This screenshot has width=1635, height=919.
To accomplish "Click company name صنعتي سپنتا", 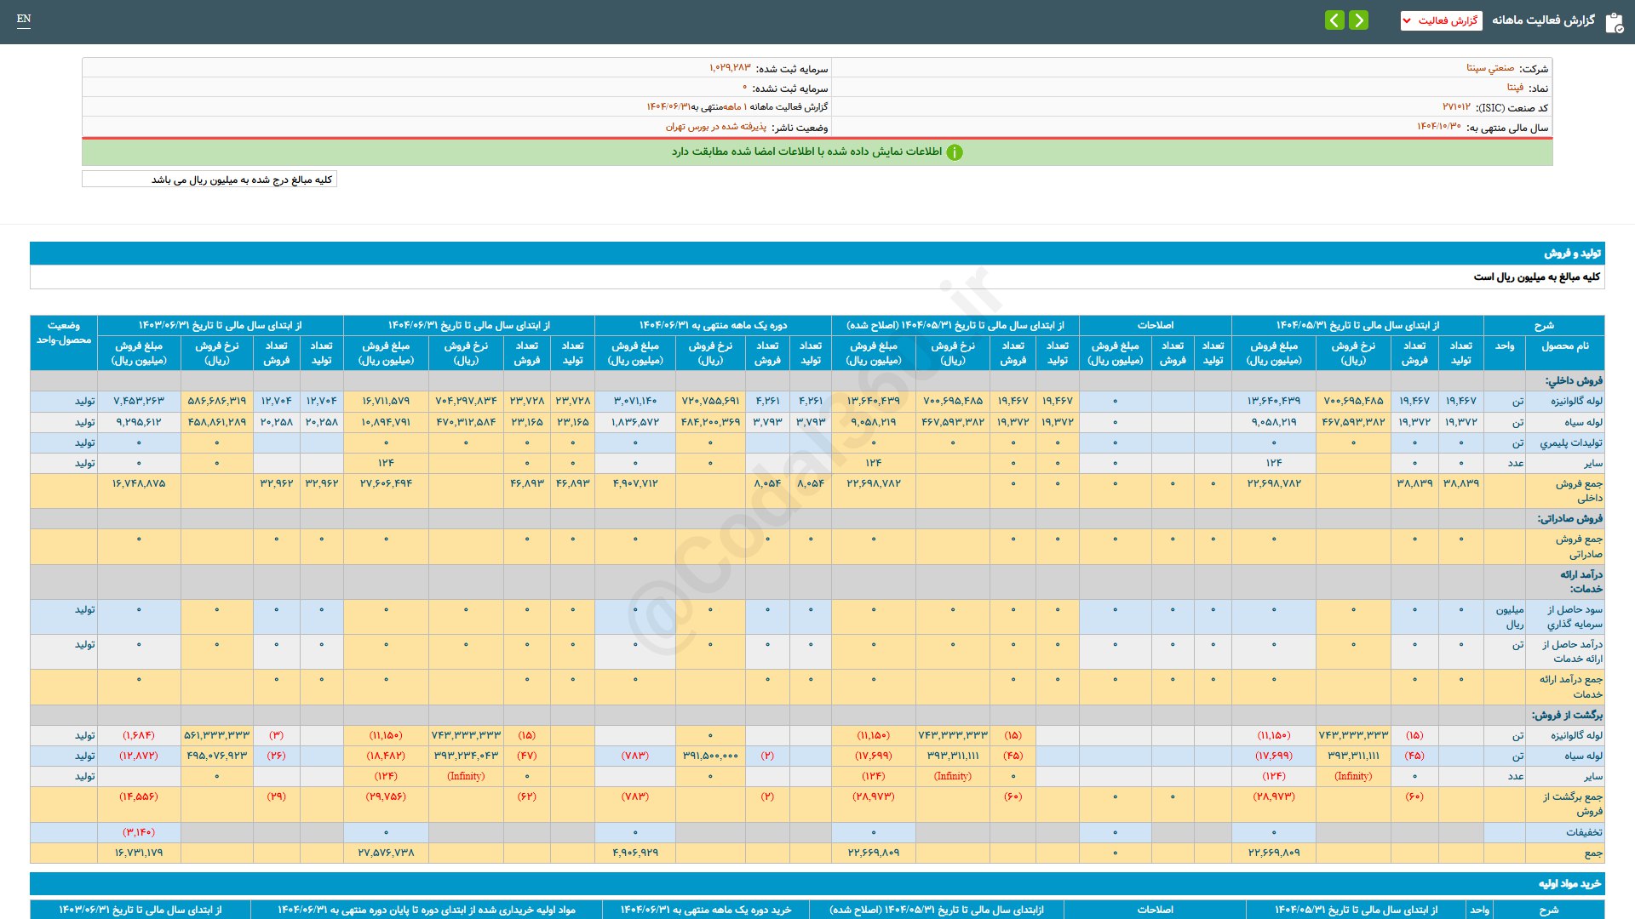I will pyautogui.click(x=1489, y=68).
